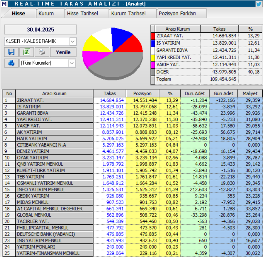Click the blue IS YATIRIM legend swatch
Viewport: 263px width, 257px height.
pos(153,43)
